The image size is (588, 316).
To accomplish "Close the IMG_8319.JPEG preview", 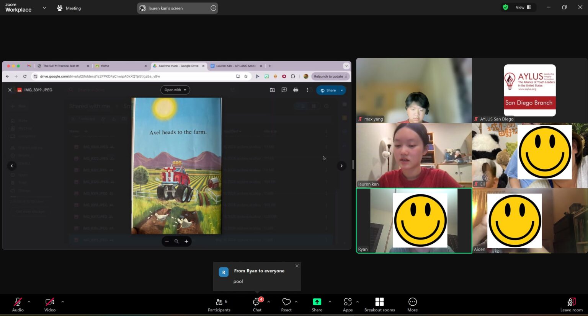I will (x=10, y=90).
